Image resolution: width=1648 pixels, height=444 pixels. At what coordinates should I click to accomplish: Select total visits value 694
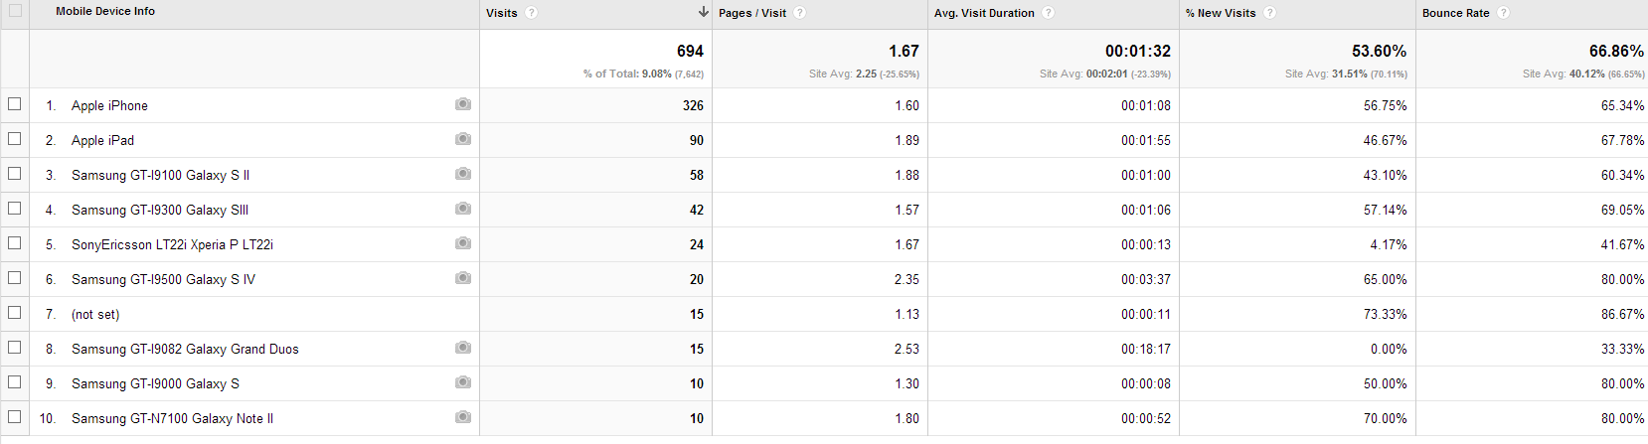point(690,51)
